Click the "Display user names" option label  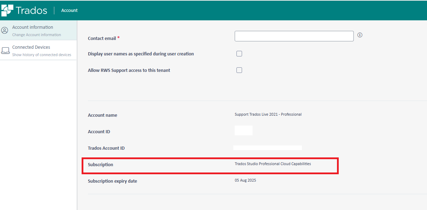140,54
